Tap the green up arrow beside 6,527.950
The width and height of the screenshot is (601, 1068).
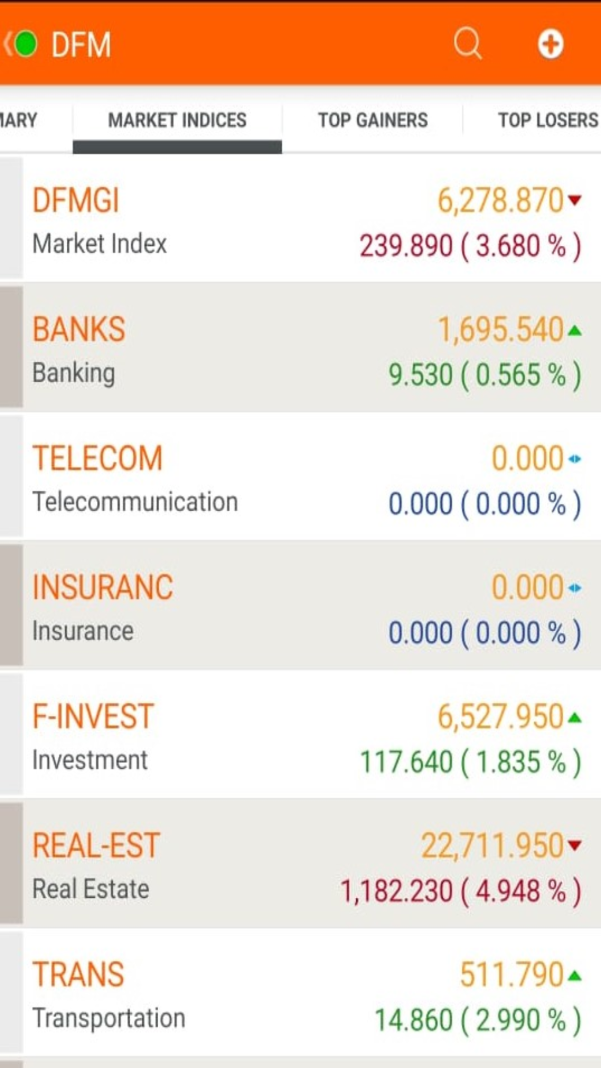click(574, 718)
